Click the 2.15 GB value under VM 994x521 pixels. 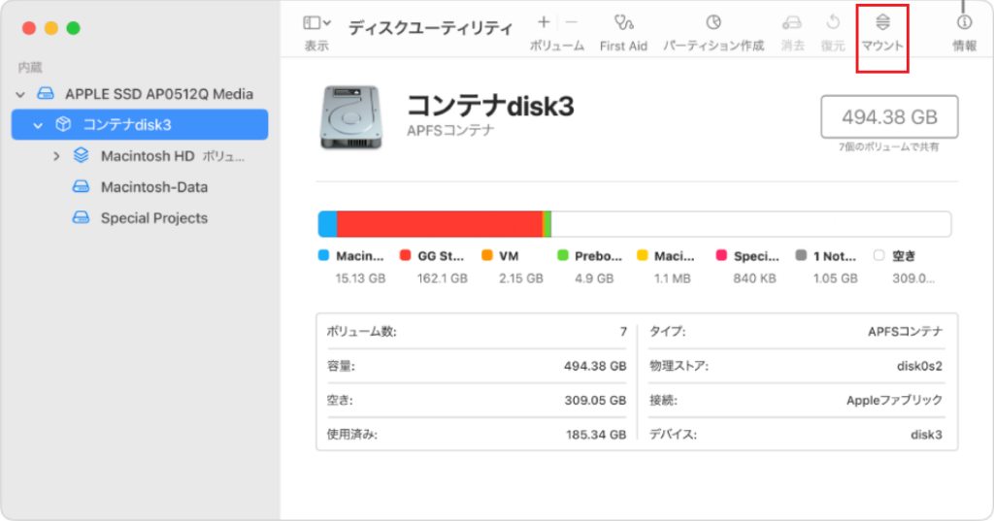click(x=521, y=278)
